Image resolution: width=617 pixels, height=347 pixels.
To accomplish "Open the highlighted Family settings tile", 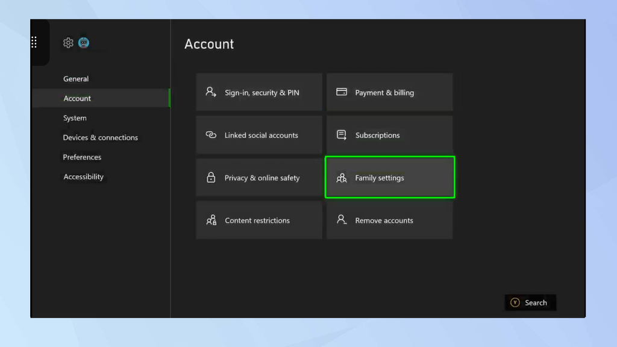I will tap(389, 178).
